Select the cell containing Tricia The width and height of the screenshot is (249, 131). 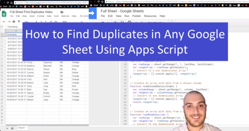coord(35,63)
